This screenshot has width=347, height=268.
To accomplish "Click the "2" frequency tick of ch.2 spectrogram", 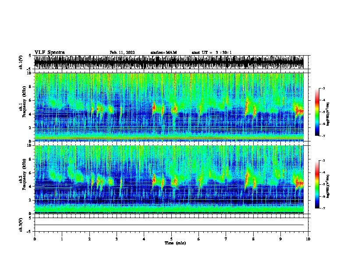I will (x=31, y=200).
